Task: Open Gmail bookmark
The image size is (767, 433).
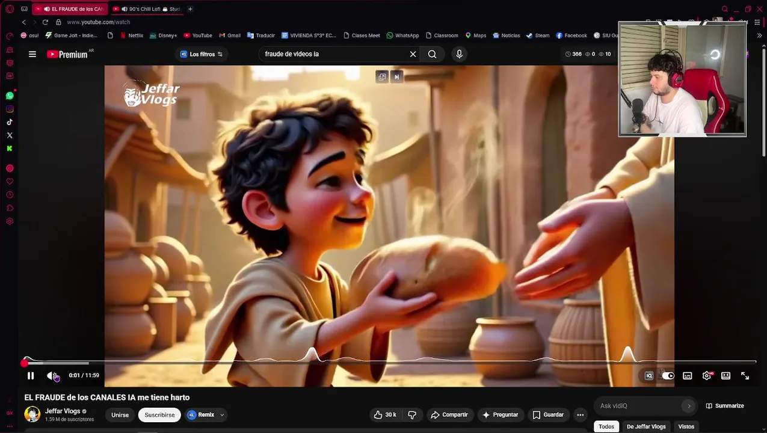Action: pyautogui.click(x=229, y=35)
